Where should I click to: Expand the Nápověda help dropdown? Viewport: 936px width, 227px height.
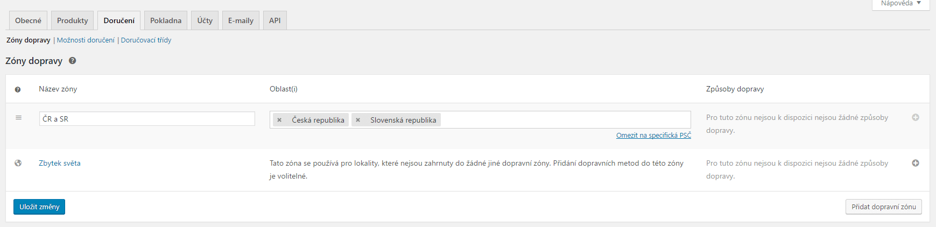point(900,4)
